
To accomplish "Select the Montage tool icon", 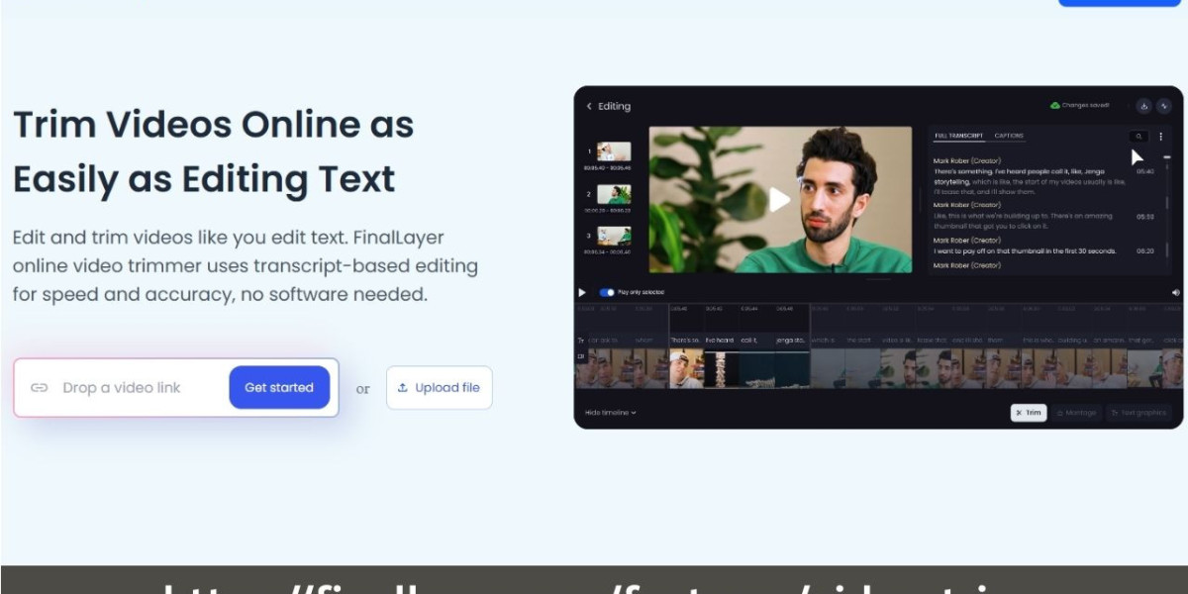I will (1060, 413).
